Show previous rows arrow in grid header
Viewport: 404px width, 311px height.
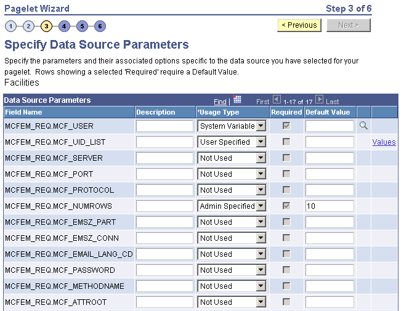(x=277, y=100)
